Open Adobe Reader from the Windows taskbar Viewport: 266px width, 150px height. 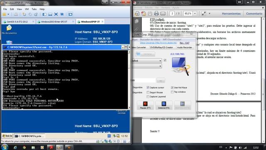[x=51, y=147]
